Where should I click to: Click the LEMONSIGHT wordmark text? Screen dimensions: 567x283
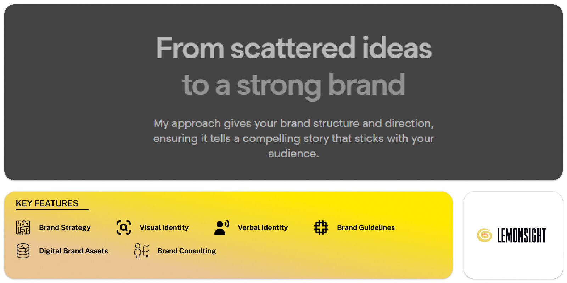coord(521,235)
